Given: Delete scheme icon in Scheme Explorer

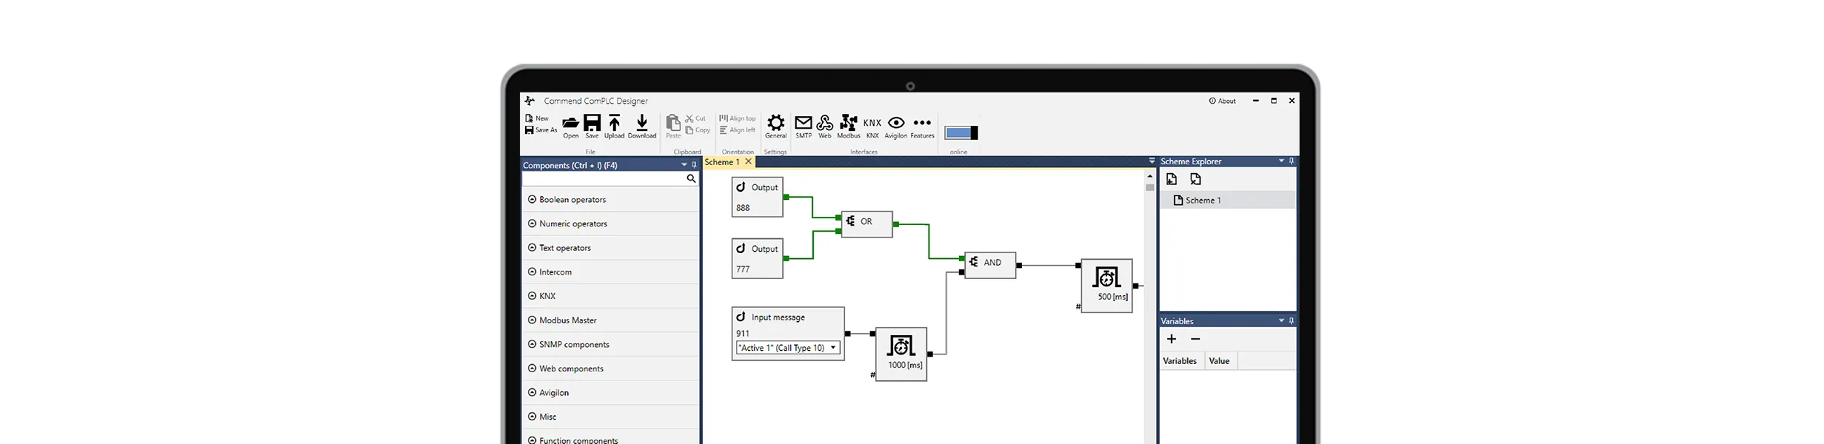Looking at the screenshot, I should pyautogui.click(x=1195, y=179).
